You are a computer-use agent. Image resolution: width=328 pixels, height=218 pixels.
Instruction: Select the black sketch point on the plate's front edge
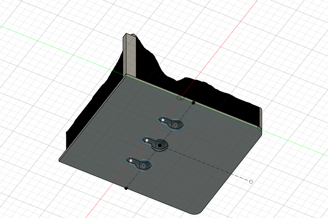pos(126,188)
